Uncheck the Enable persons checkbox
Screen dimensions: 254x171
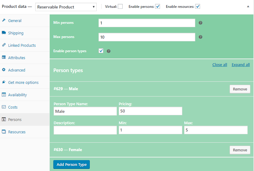158,6
